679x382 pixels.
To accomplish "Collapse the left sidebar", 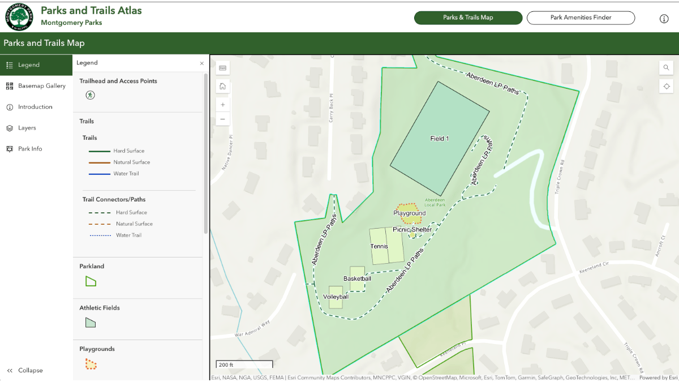I will point(24,370).
